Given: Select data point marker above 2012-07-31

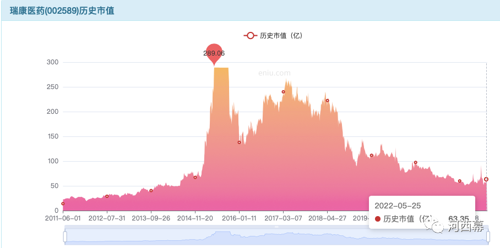Looking at the screenshot, I should click(x=107, y=196).
